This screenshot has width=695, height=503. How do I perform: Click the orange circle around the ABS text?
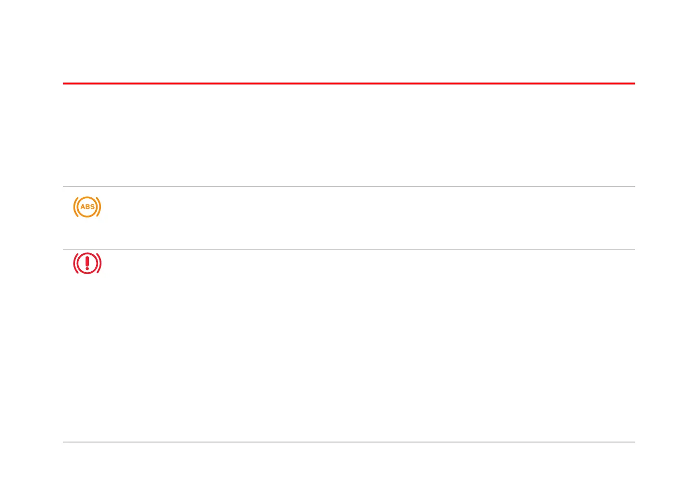point(87,198)
